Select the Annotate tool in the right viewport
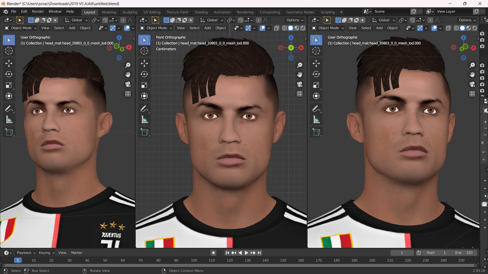488x274 pixels. click(x=316, y=108)
